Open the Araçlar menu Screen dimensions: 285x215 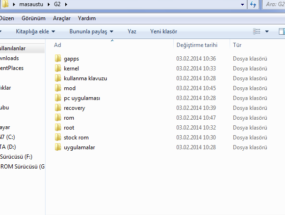pyautogui.click(x=62, y=18)
